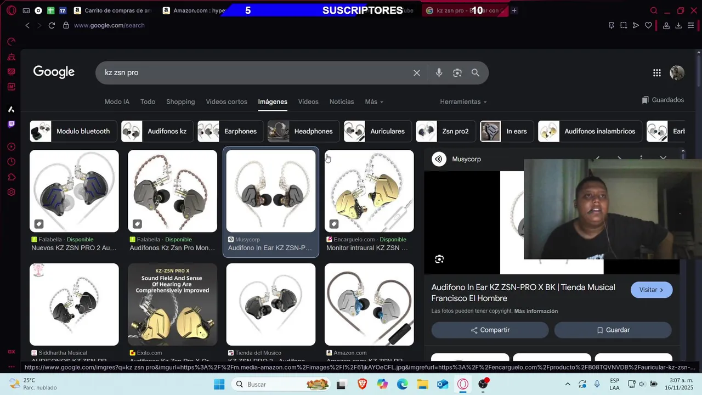Open Microsoft Edge from the taskbar
The image size is (702, 395).
coord(403,384)
